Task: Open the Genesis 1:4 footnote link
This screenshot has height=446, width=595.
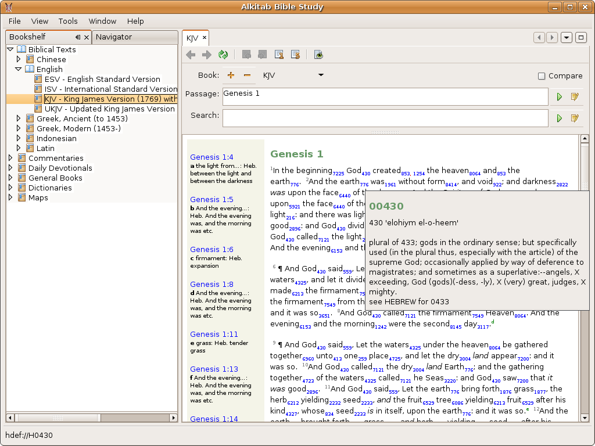Action: click(212, 157)
